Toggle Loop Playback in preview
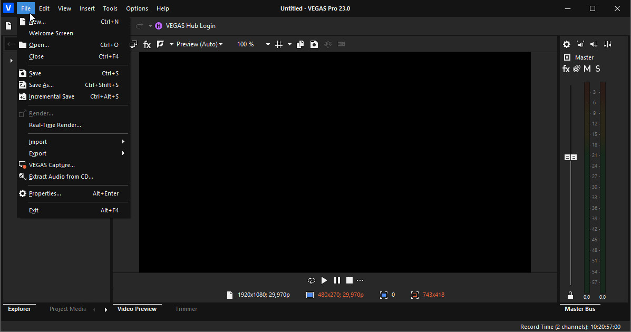Screen dimensions: 631x332 pos(312,280)
